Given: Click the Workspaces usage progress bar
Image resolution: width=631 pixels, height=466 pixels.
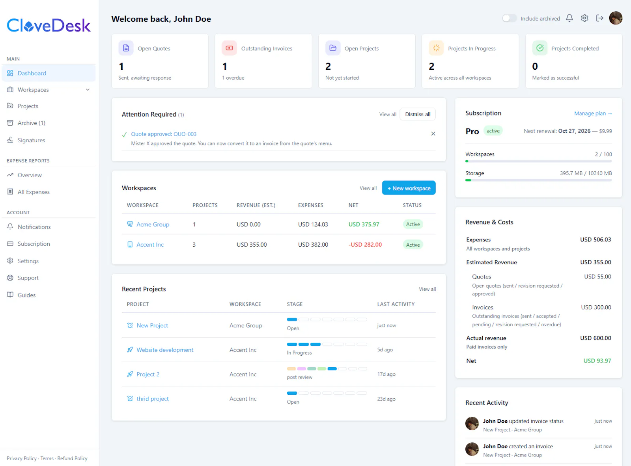Looking at the screenshot, I should 539,161.
